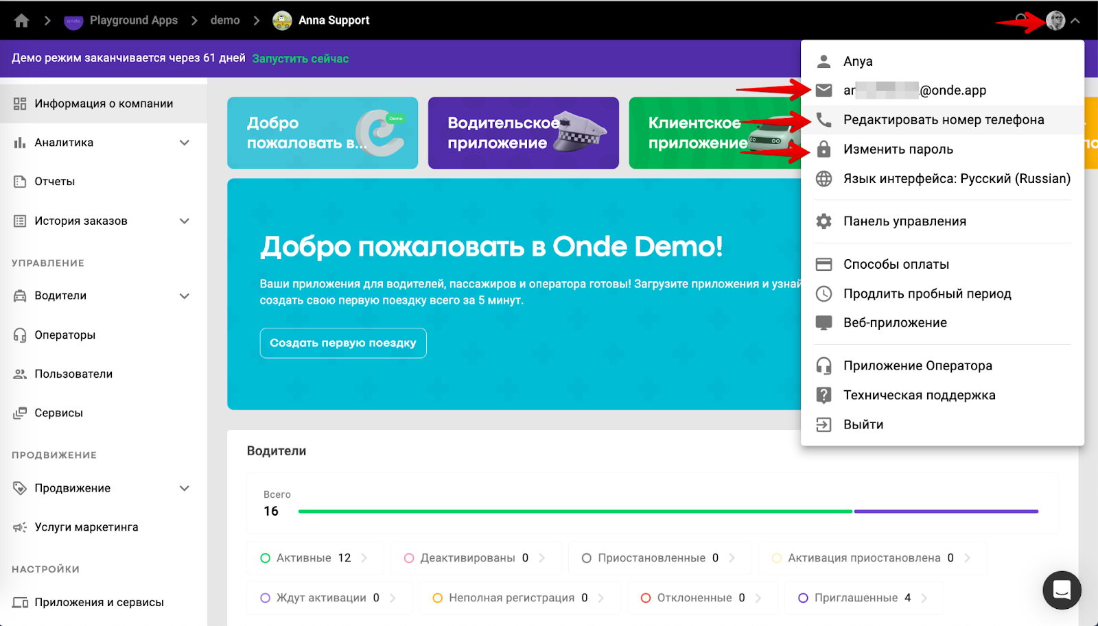This screenshot has width=1098, height=626.
Task: Open the chat support widget
Action: [1062, 590]
